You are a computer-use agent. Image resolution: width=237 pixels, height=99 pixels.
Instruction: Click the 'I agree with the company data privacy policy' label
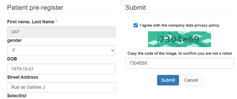(180, 25)
